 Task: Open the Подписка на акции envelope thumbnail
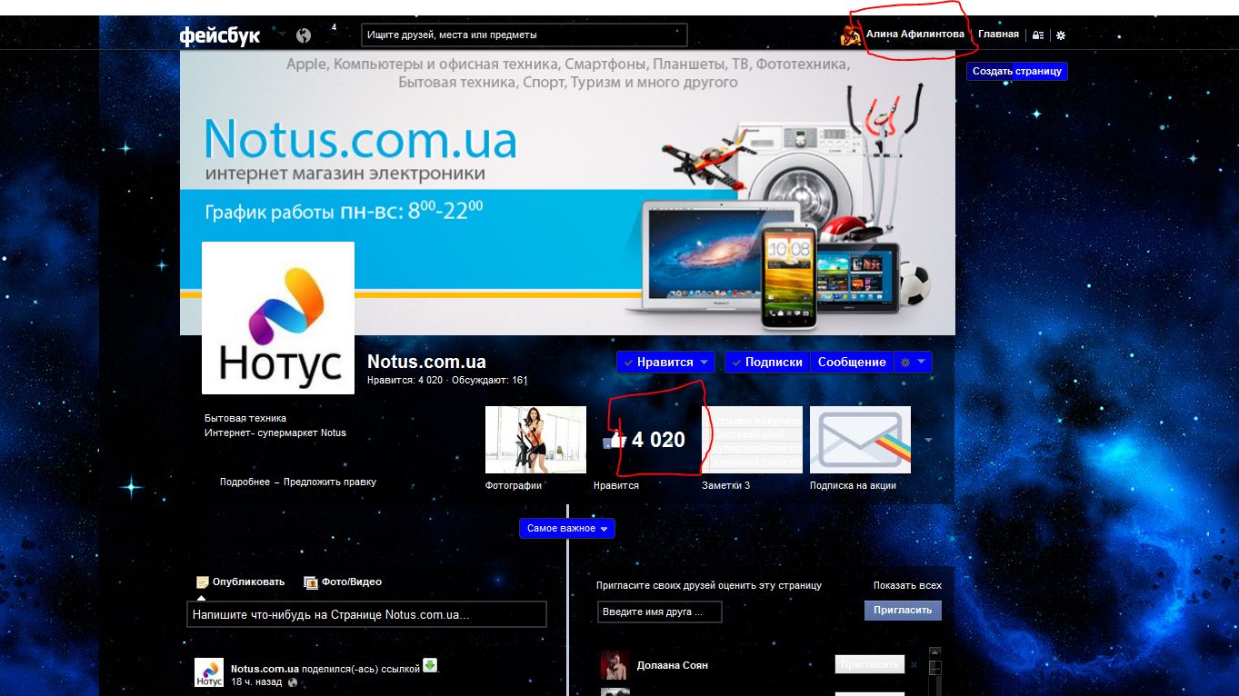pos(860,440)
